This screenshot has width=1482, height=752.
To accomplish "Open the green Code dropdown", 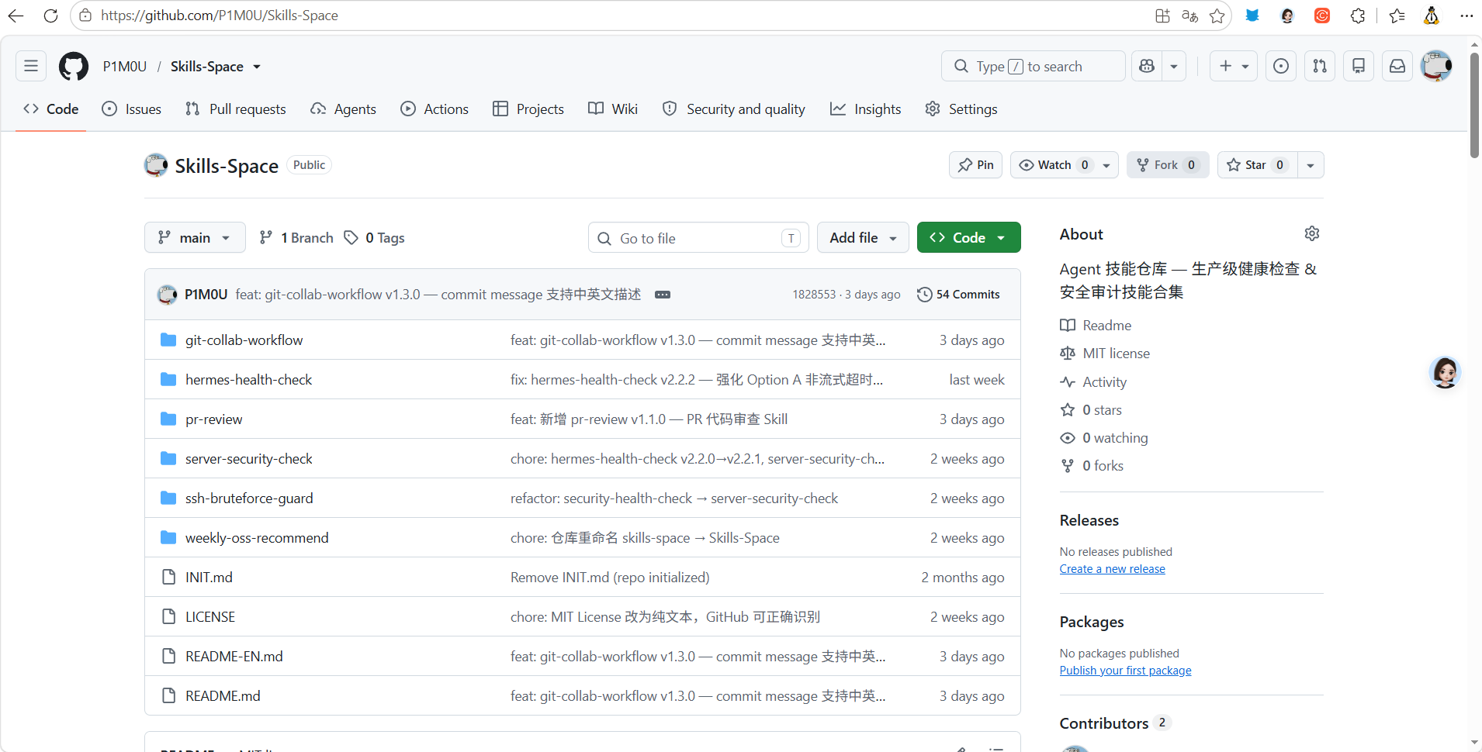I will point(968,237).
